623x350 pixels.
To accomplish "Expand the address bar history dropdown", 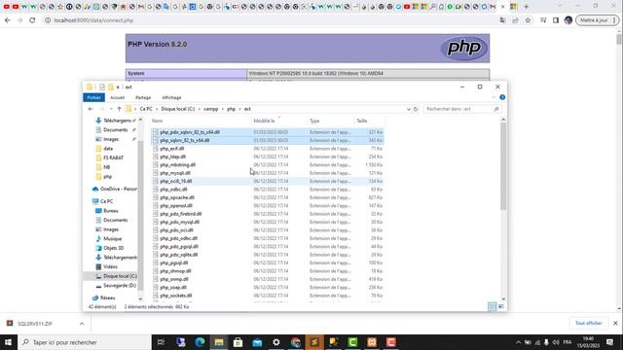I will point(409,109).
